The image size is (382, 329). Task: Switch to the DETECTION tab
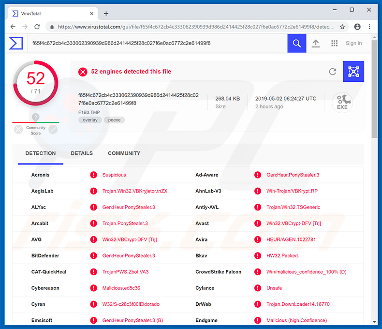[x=41, y=153]
